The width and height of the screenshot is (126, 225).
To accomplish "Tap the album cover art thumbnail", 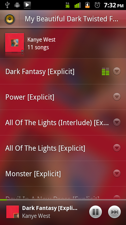I will click(14, 42).
